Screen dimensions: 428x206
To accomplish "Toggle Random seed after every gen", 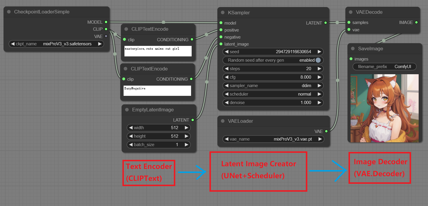I will 318,60.
